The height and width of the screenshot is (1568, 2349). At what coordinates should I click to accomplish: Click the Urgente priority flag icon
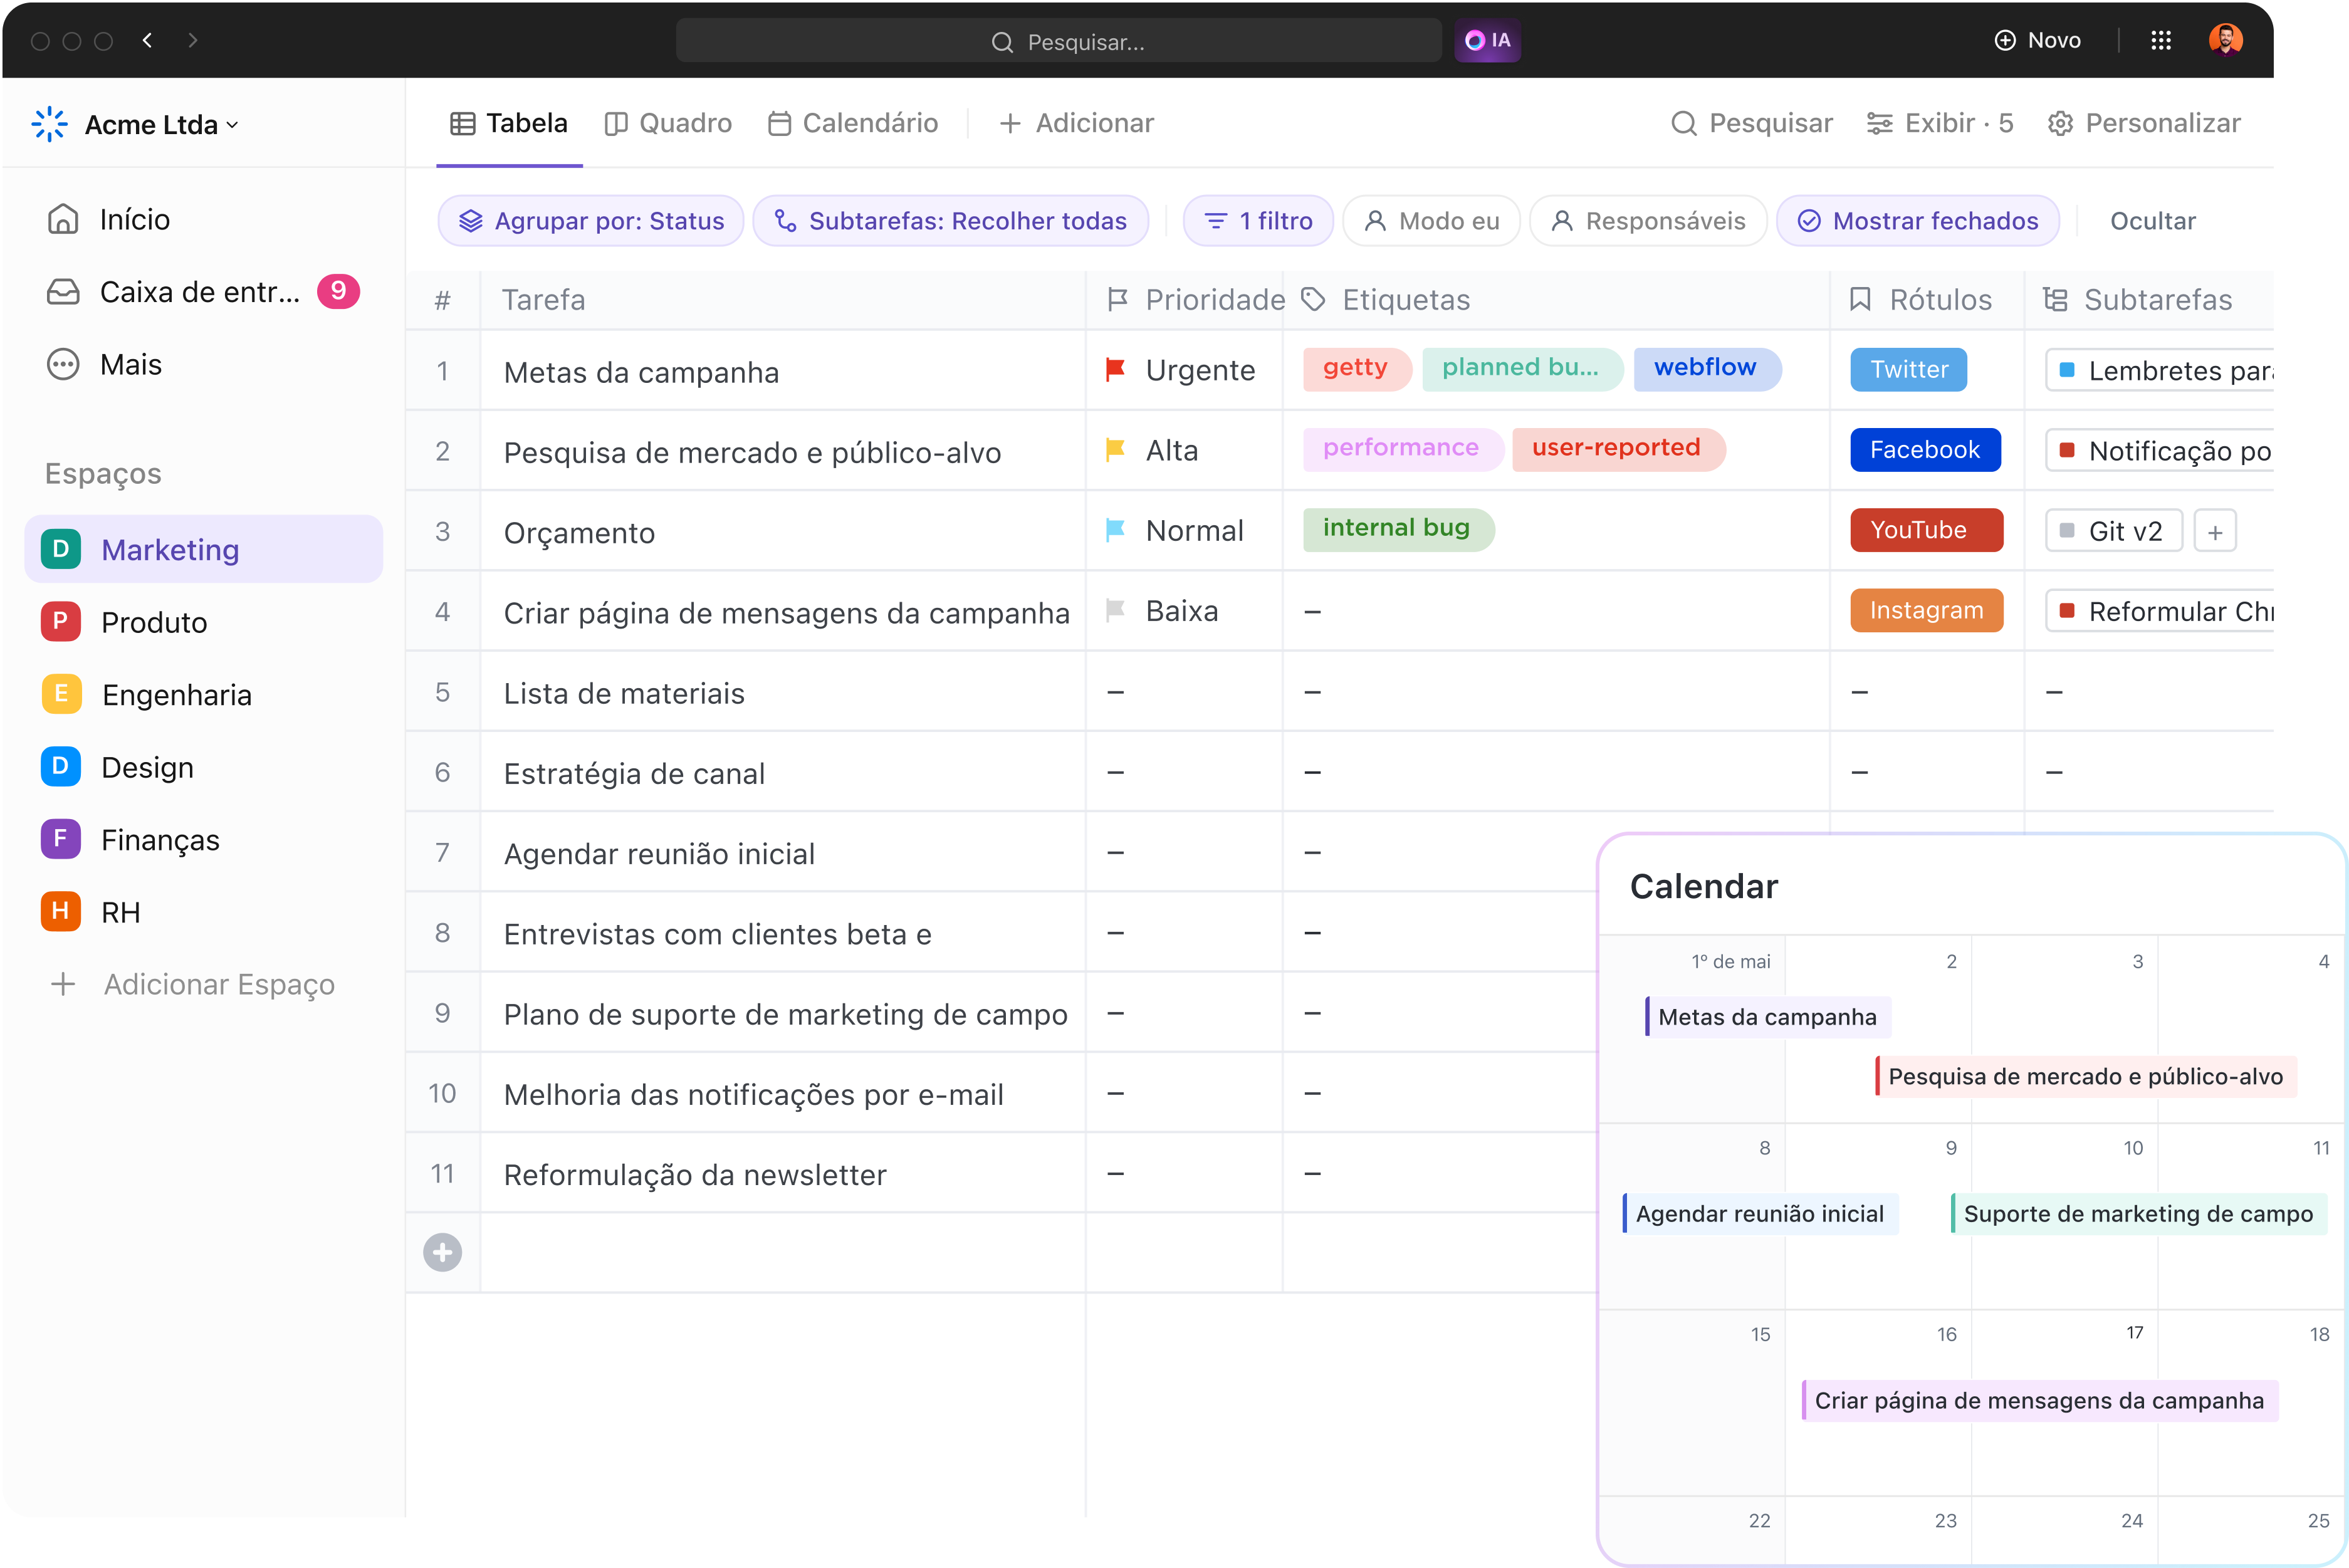[1115, 370]
